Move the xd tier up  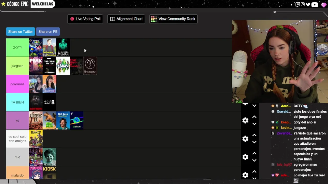pos(254,117)
